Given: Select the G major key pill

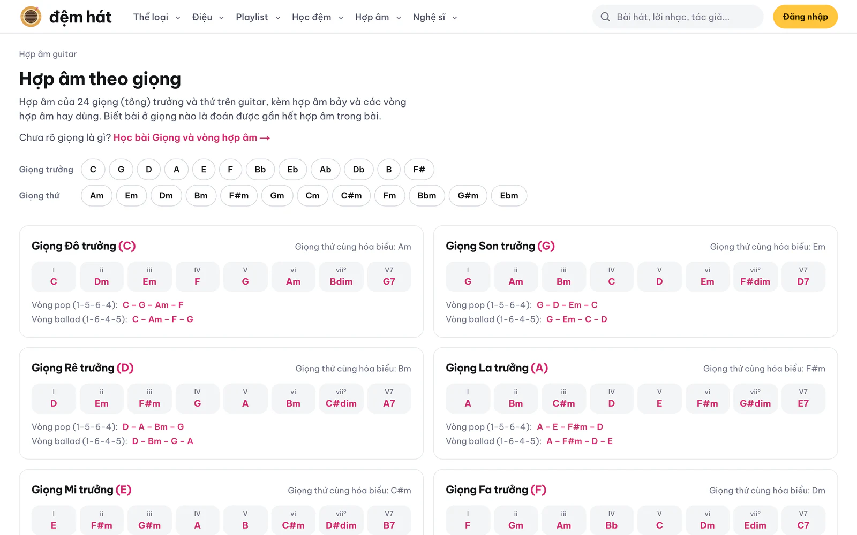Looking at the screenshot, I should (121, 170).
